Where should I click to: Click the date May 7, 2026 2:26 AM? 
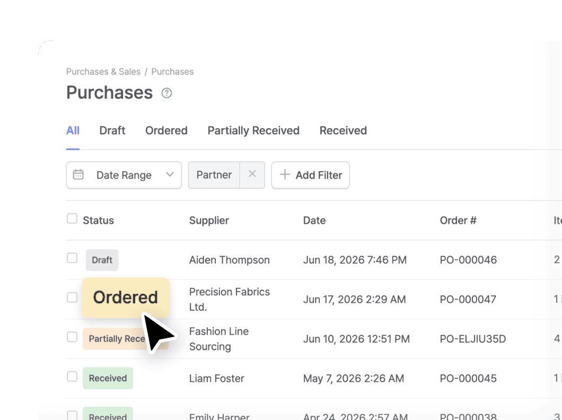pyautogui.click(x=354, y=379)
